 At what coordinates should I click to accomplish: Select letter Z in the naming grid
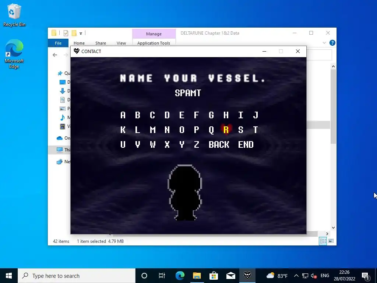coord(197,144)
